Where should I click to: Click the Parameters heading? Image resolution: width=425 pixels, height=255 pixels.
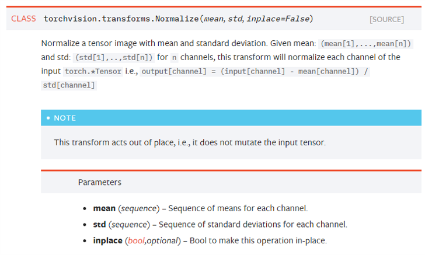point(100,183)
